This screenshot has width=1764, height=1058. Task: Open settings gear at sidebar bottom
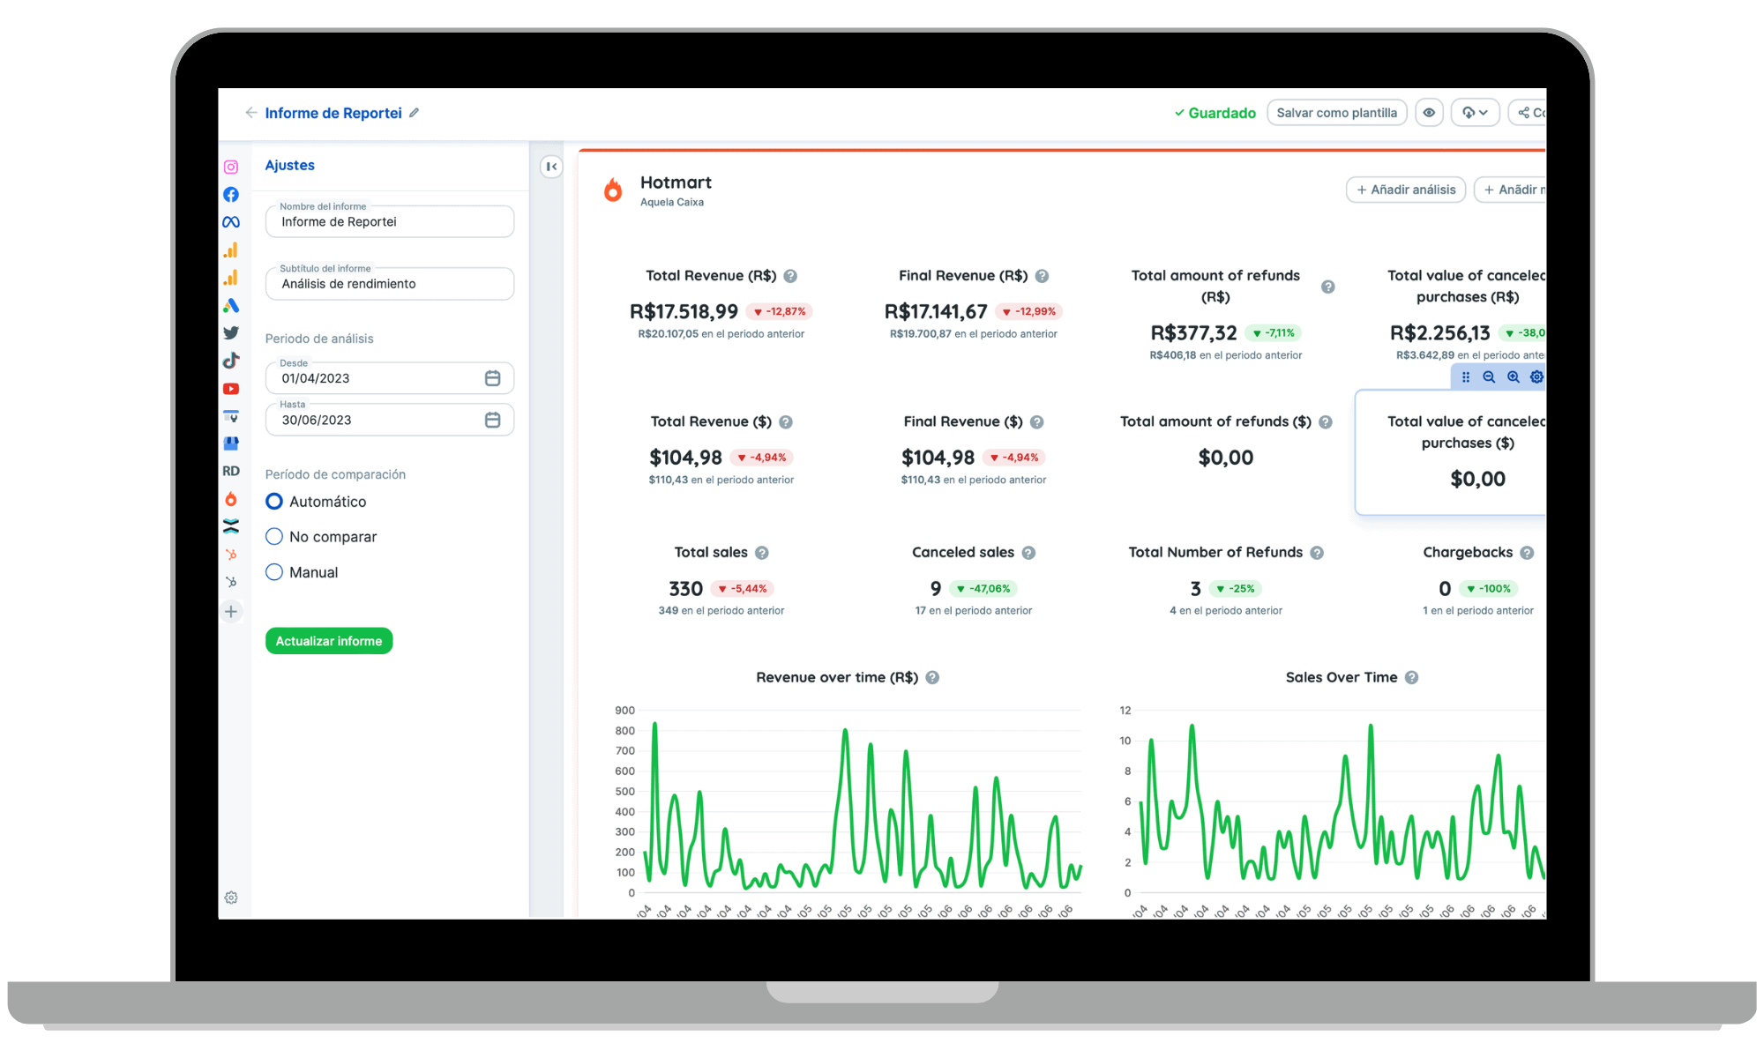231,898
